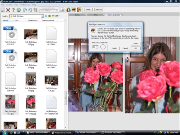Sort files by Dimensions column
Viewport: 180px width, 135px height.
[x=34, y=21]
